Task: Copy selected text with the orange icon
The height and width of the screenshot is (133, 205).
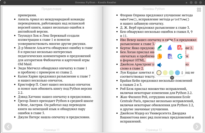Action: 160,56
